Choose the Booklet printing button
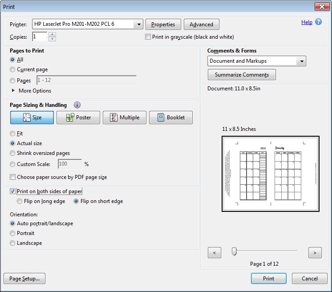 [x=171, y=118]
